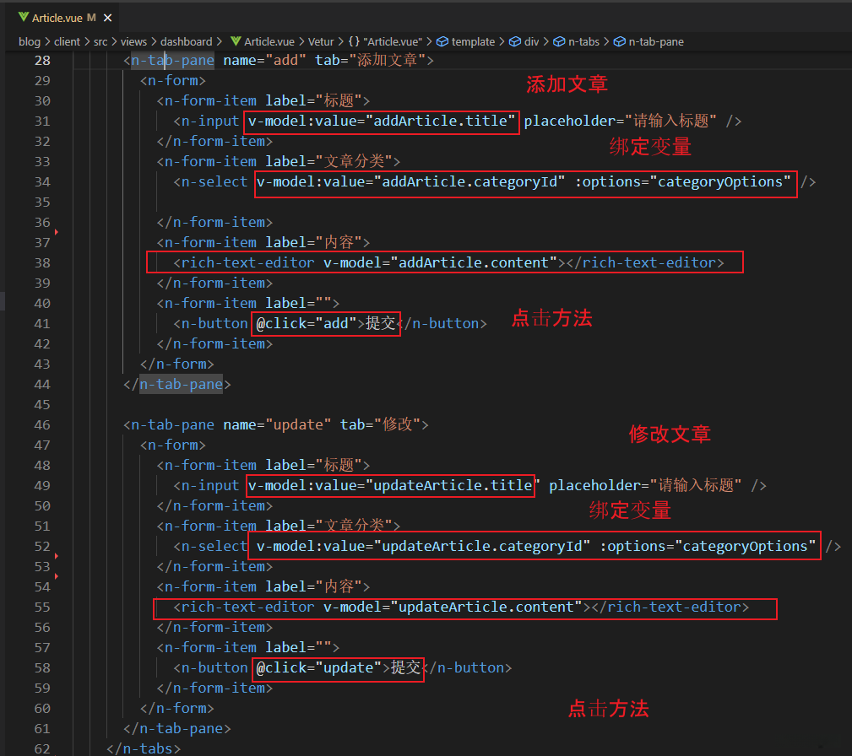This screenshot has height=756, width=852.
Task: Click line number 46 in gutter
Action: (x=42, y=424)
